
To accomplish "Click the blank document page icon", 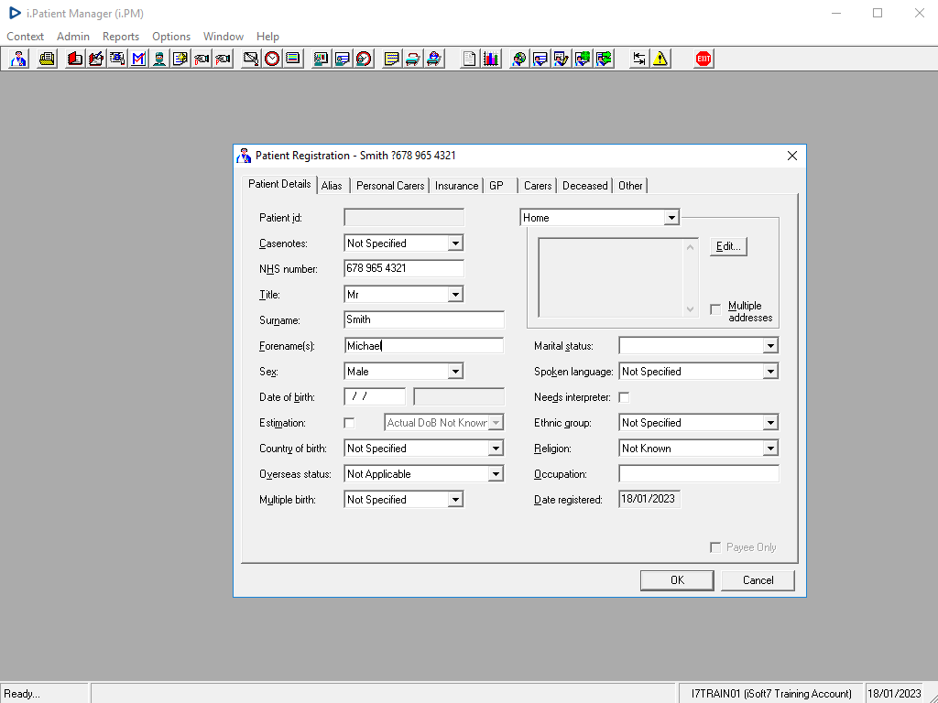I will pos(470,59).
